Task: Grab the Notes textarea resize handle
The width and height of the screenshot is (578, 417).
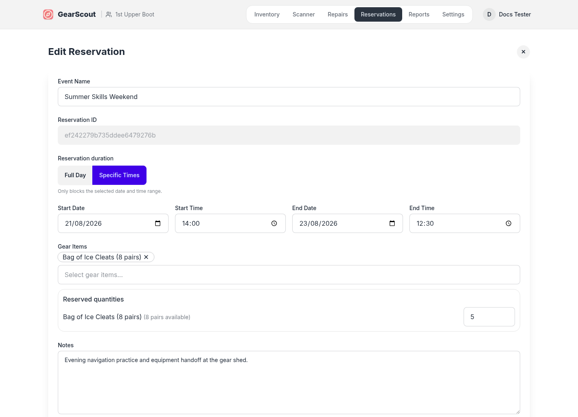Action: point(517,411)
